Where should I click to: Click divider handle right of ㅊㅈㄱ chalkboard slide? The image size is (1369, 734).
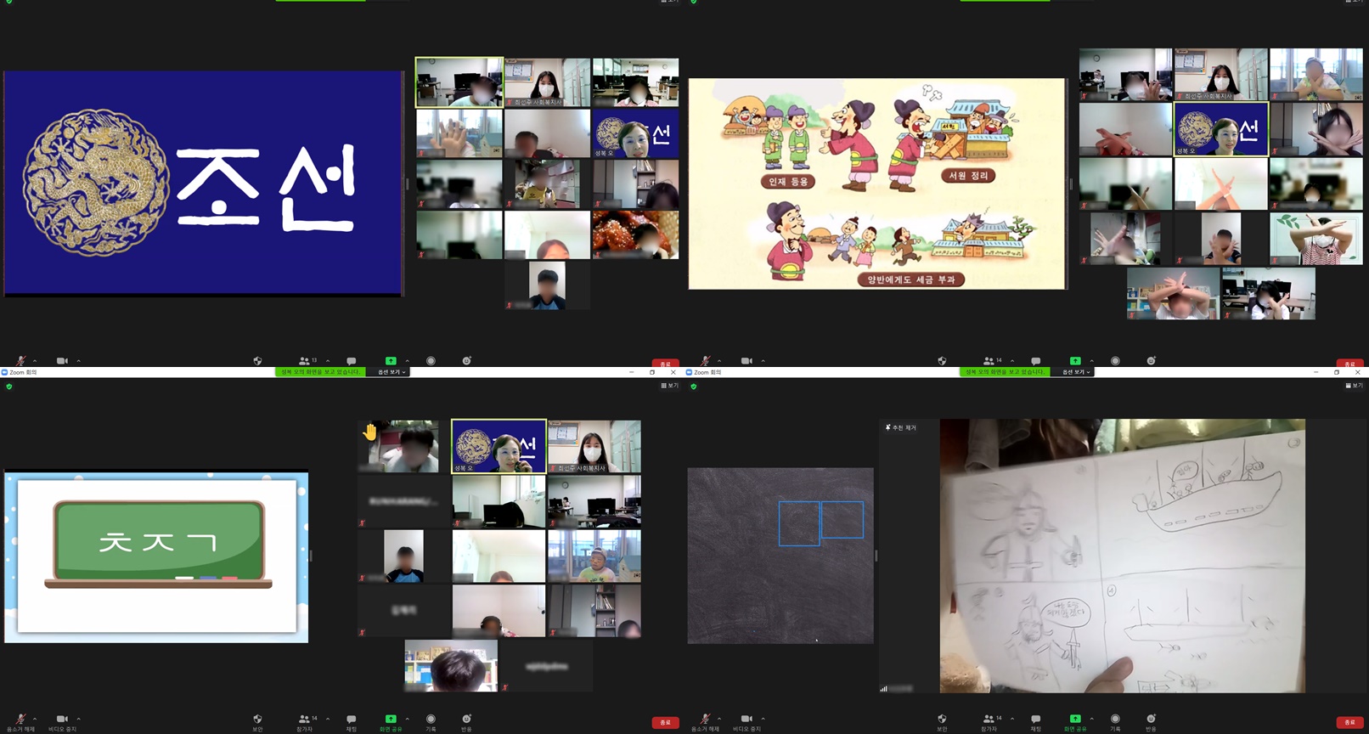(x=311, y=556)
